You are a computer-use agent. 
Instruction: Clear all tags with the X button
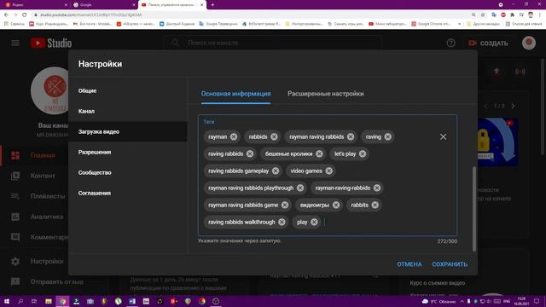point(443,136)
